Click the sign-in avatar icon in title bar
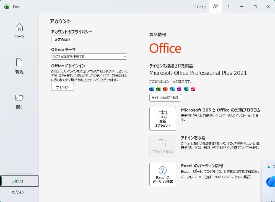 pos(215,7)
